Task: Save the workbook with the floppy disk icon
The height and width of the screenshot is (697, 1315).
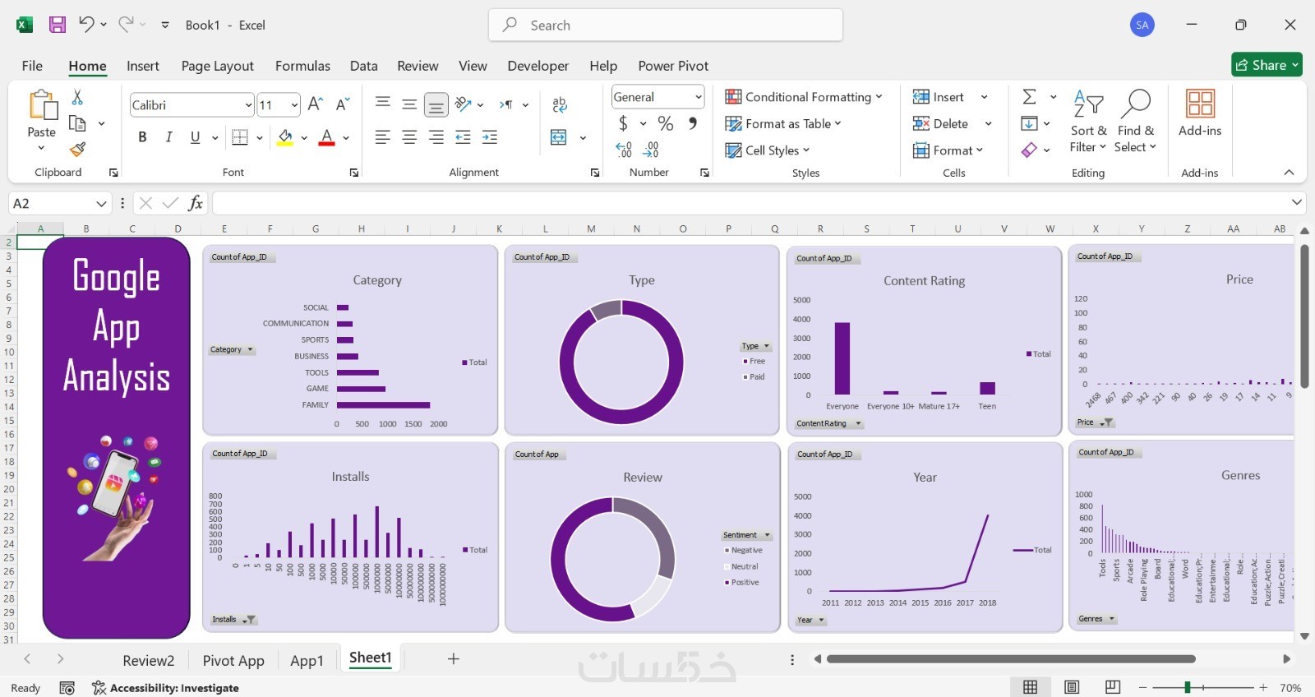Action: (x=58, y=25)
